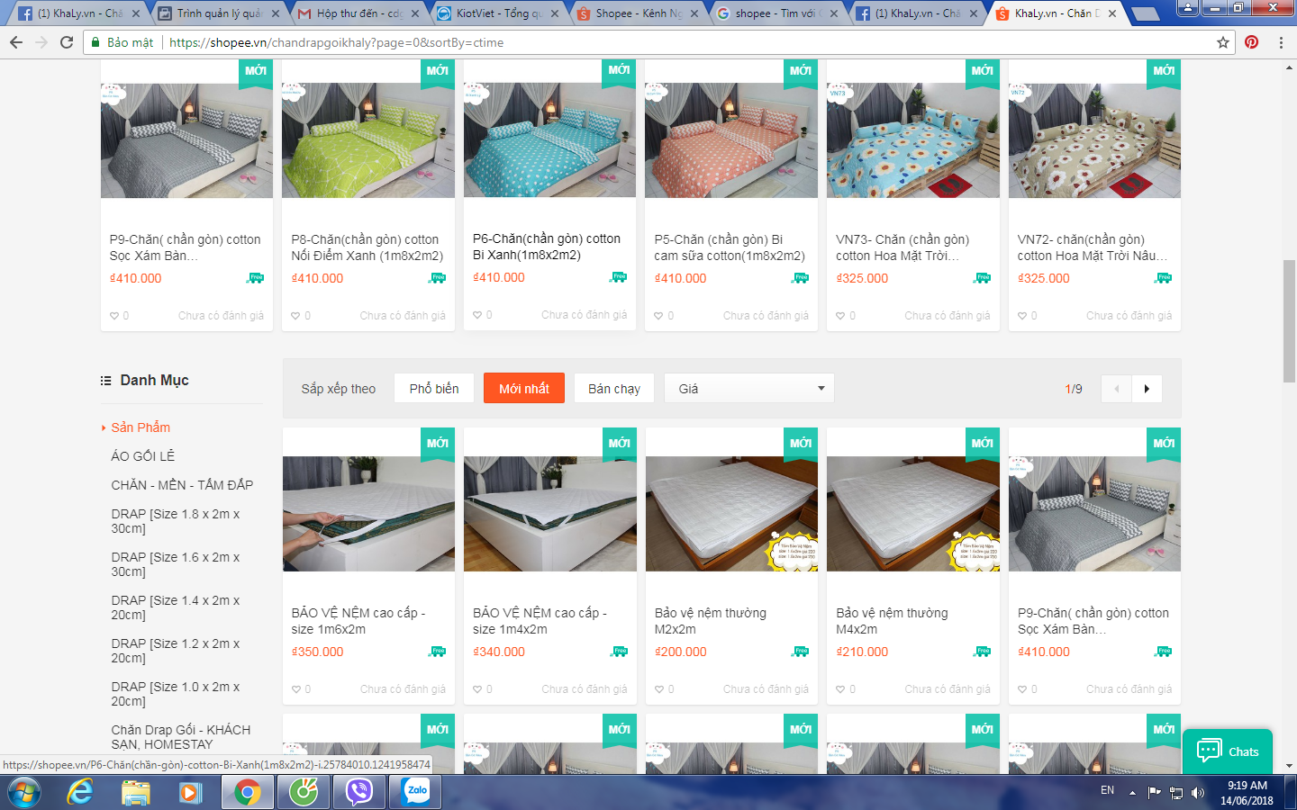
Task: Open the new tab button
Action: click(1145, 13)
